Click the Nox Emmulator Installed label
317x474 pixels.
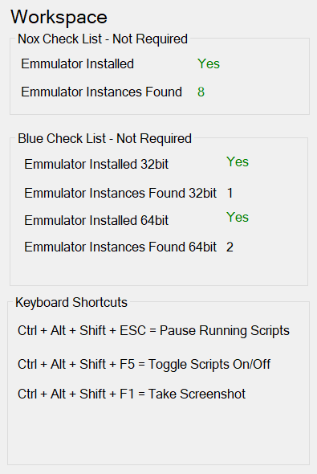coord(77,63)
